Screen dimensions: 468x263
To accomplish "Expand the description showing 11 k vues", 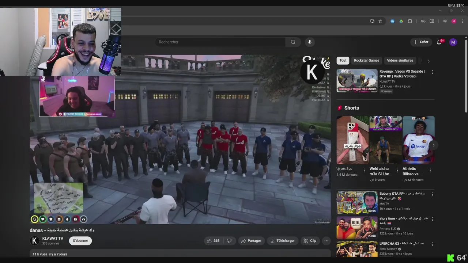I will tap(180, 254).
